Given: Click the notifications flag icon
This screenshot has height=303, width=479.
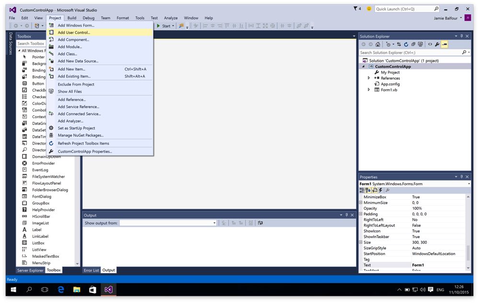Looking at the screenshot, I should pos(355,9).
